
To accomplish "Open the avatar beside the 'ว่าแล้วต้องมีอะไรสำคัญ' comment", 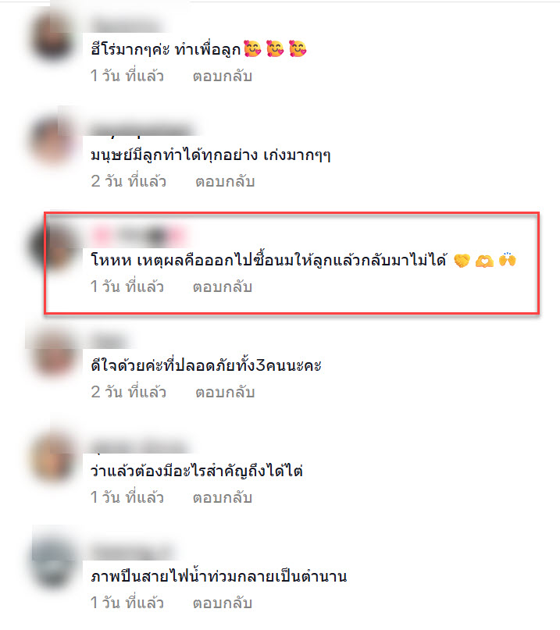I will (x=53, y=457).
